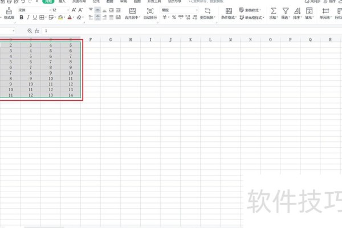Screen dimensions: 342x228
Task: Click the Sum sigma icon
Action: pyautogui.click(x=274, y=11)
